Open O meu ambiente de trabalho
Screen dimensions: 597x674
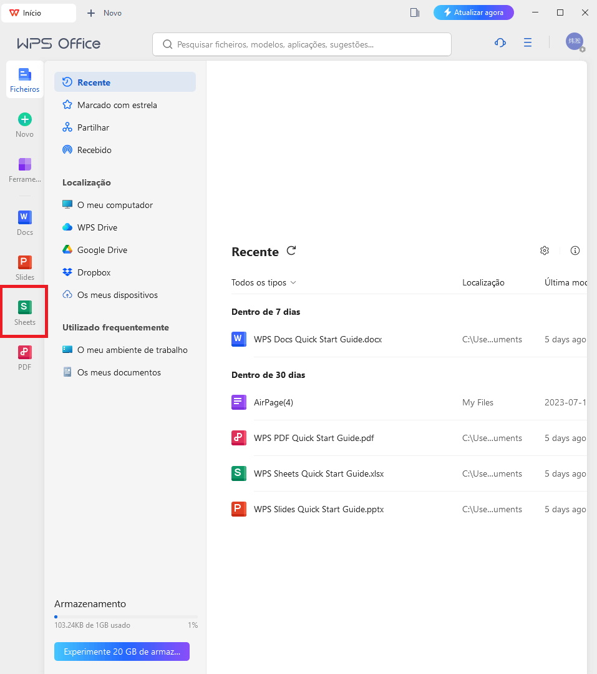tap(125, 350)
